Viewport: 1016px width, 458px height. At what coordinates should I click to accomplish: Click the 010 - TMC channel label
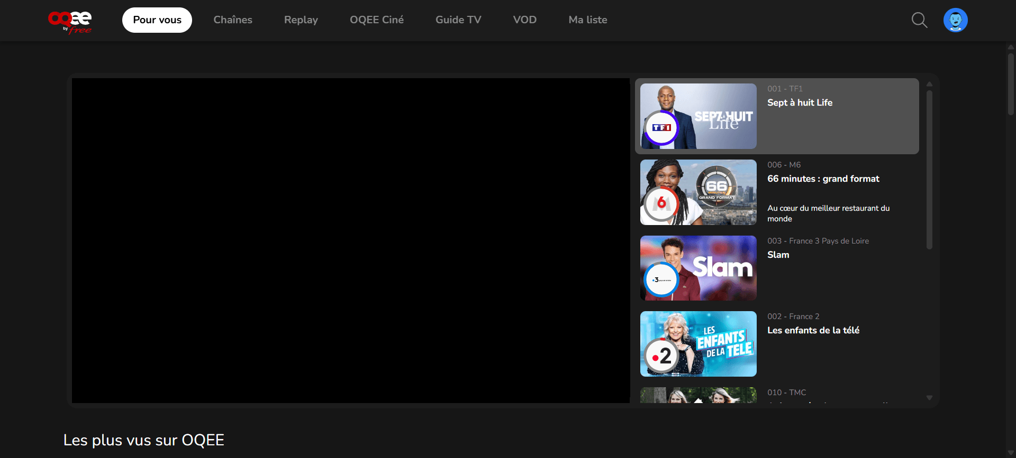[x=787, y=392]
